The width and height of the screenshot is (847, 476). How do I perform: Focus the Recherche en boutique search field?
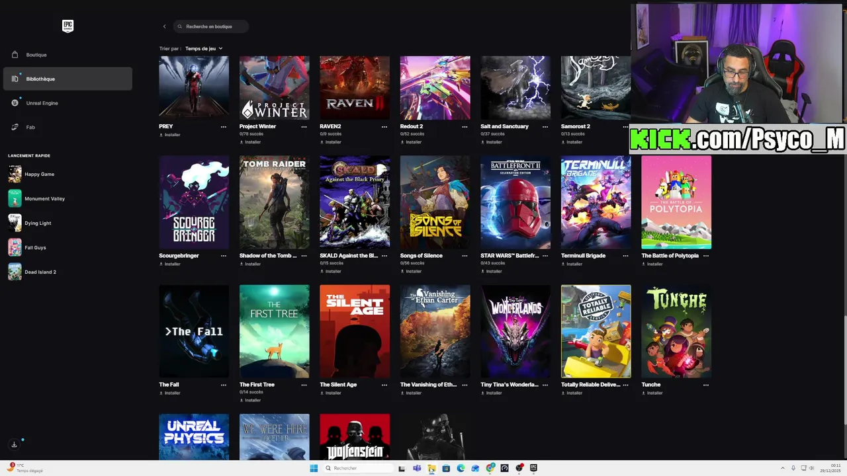point(211,26)
